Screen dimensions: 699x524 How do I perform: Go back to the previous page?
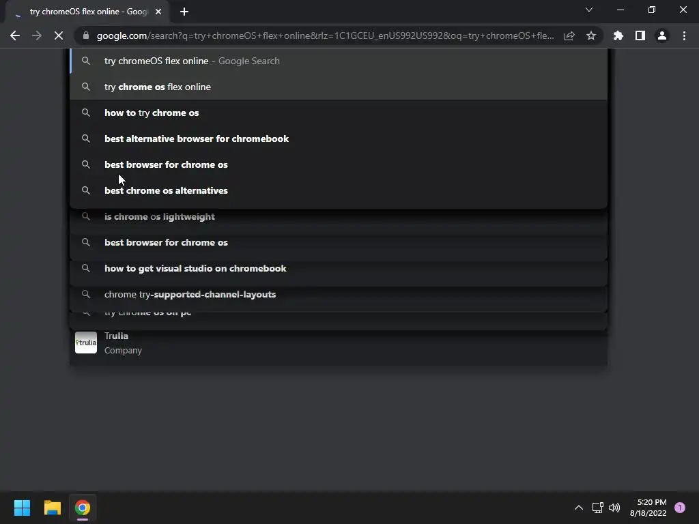point(15,35)
